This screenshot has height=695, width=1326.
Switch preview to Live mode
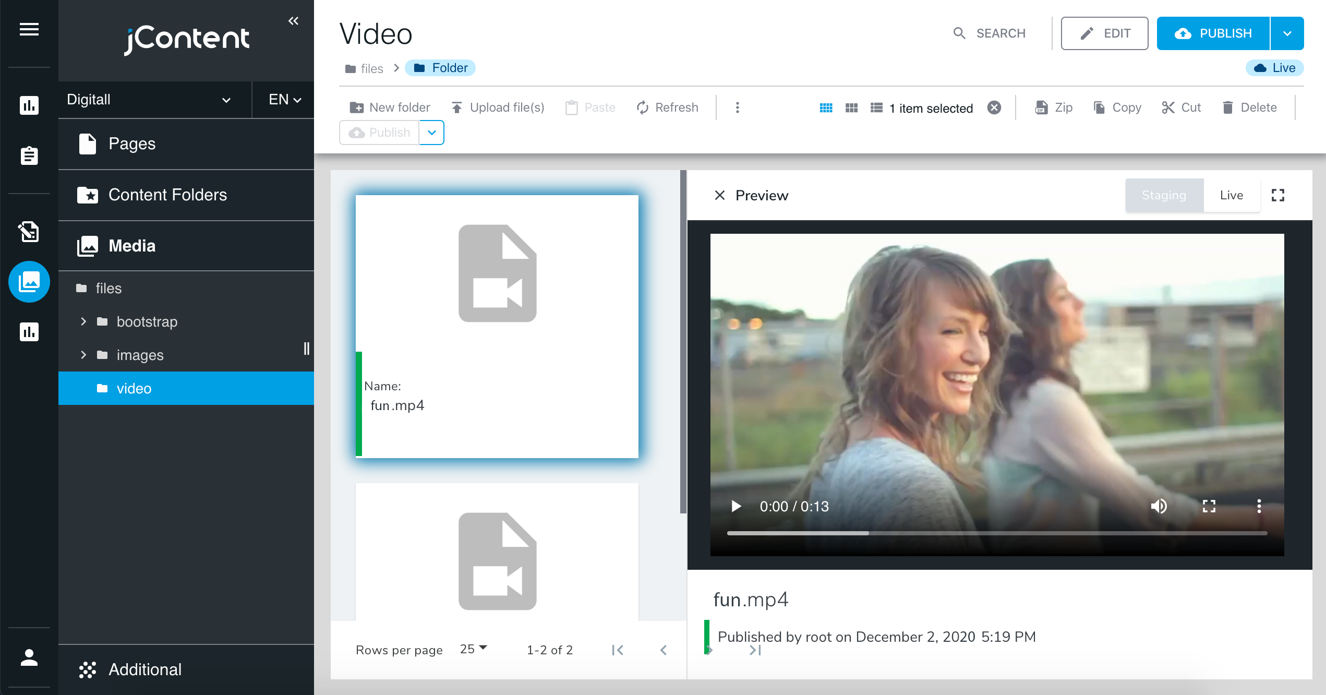1231,195
